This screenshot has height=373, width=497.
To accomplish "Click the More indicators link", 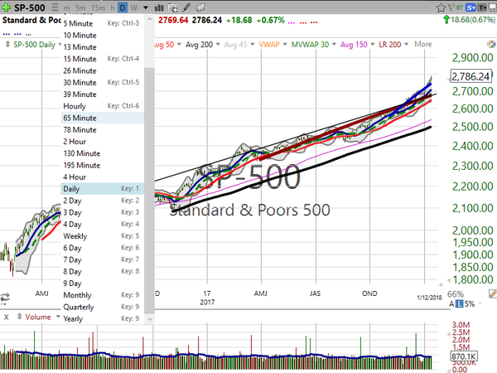I will (x=422, y=44).
